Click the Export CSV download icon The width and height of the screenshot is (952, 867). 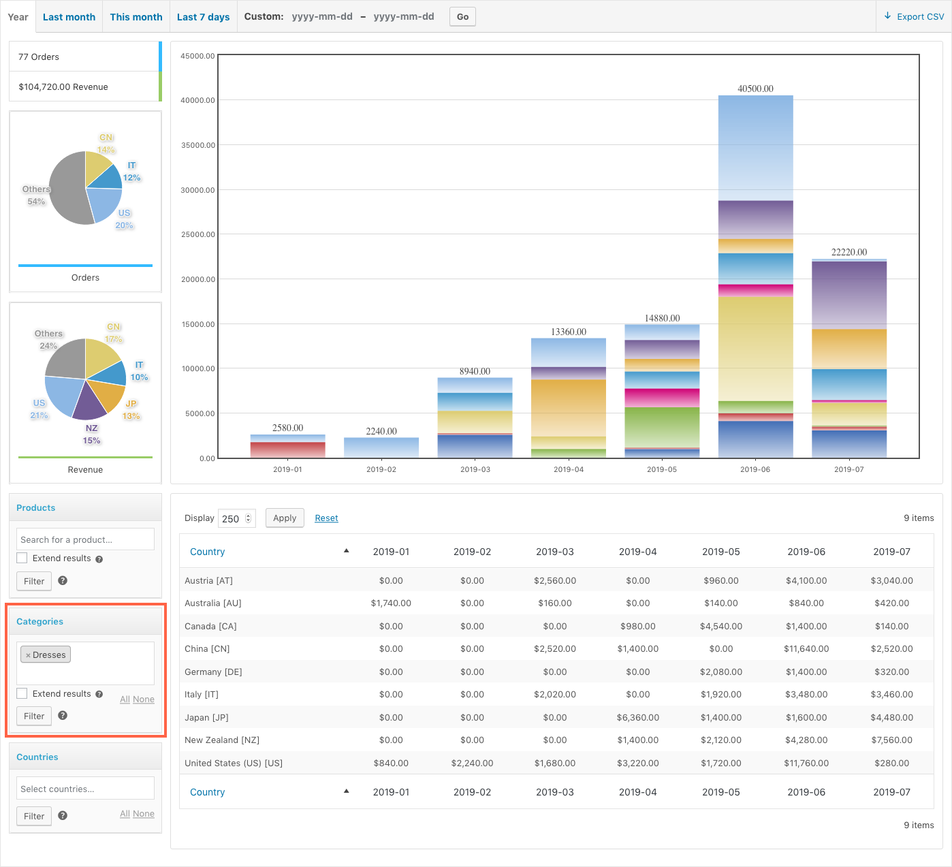tap(888, 16)
